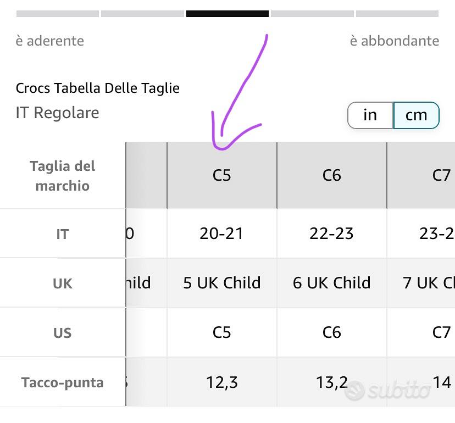
Task: Select the highlighted middle fit-rating segment
Action: pyautogui.click(x=227, y=14)
